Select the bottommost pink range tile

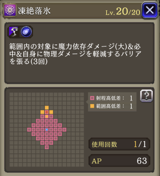[47, 147]
